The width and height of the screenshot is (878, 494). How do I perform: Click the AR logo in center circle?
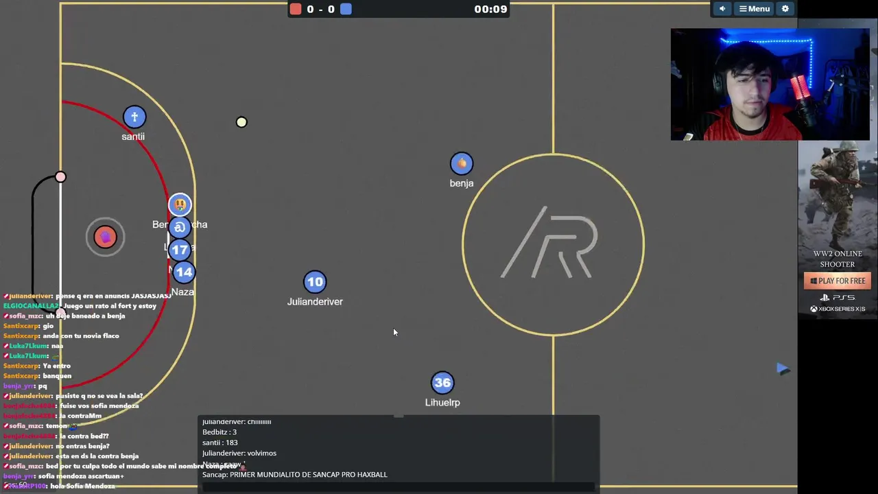[x=549, y=243]
